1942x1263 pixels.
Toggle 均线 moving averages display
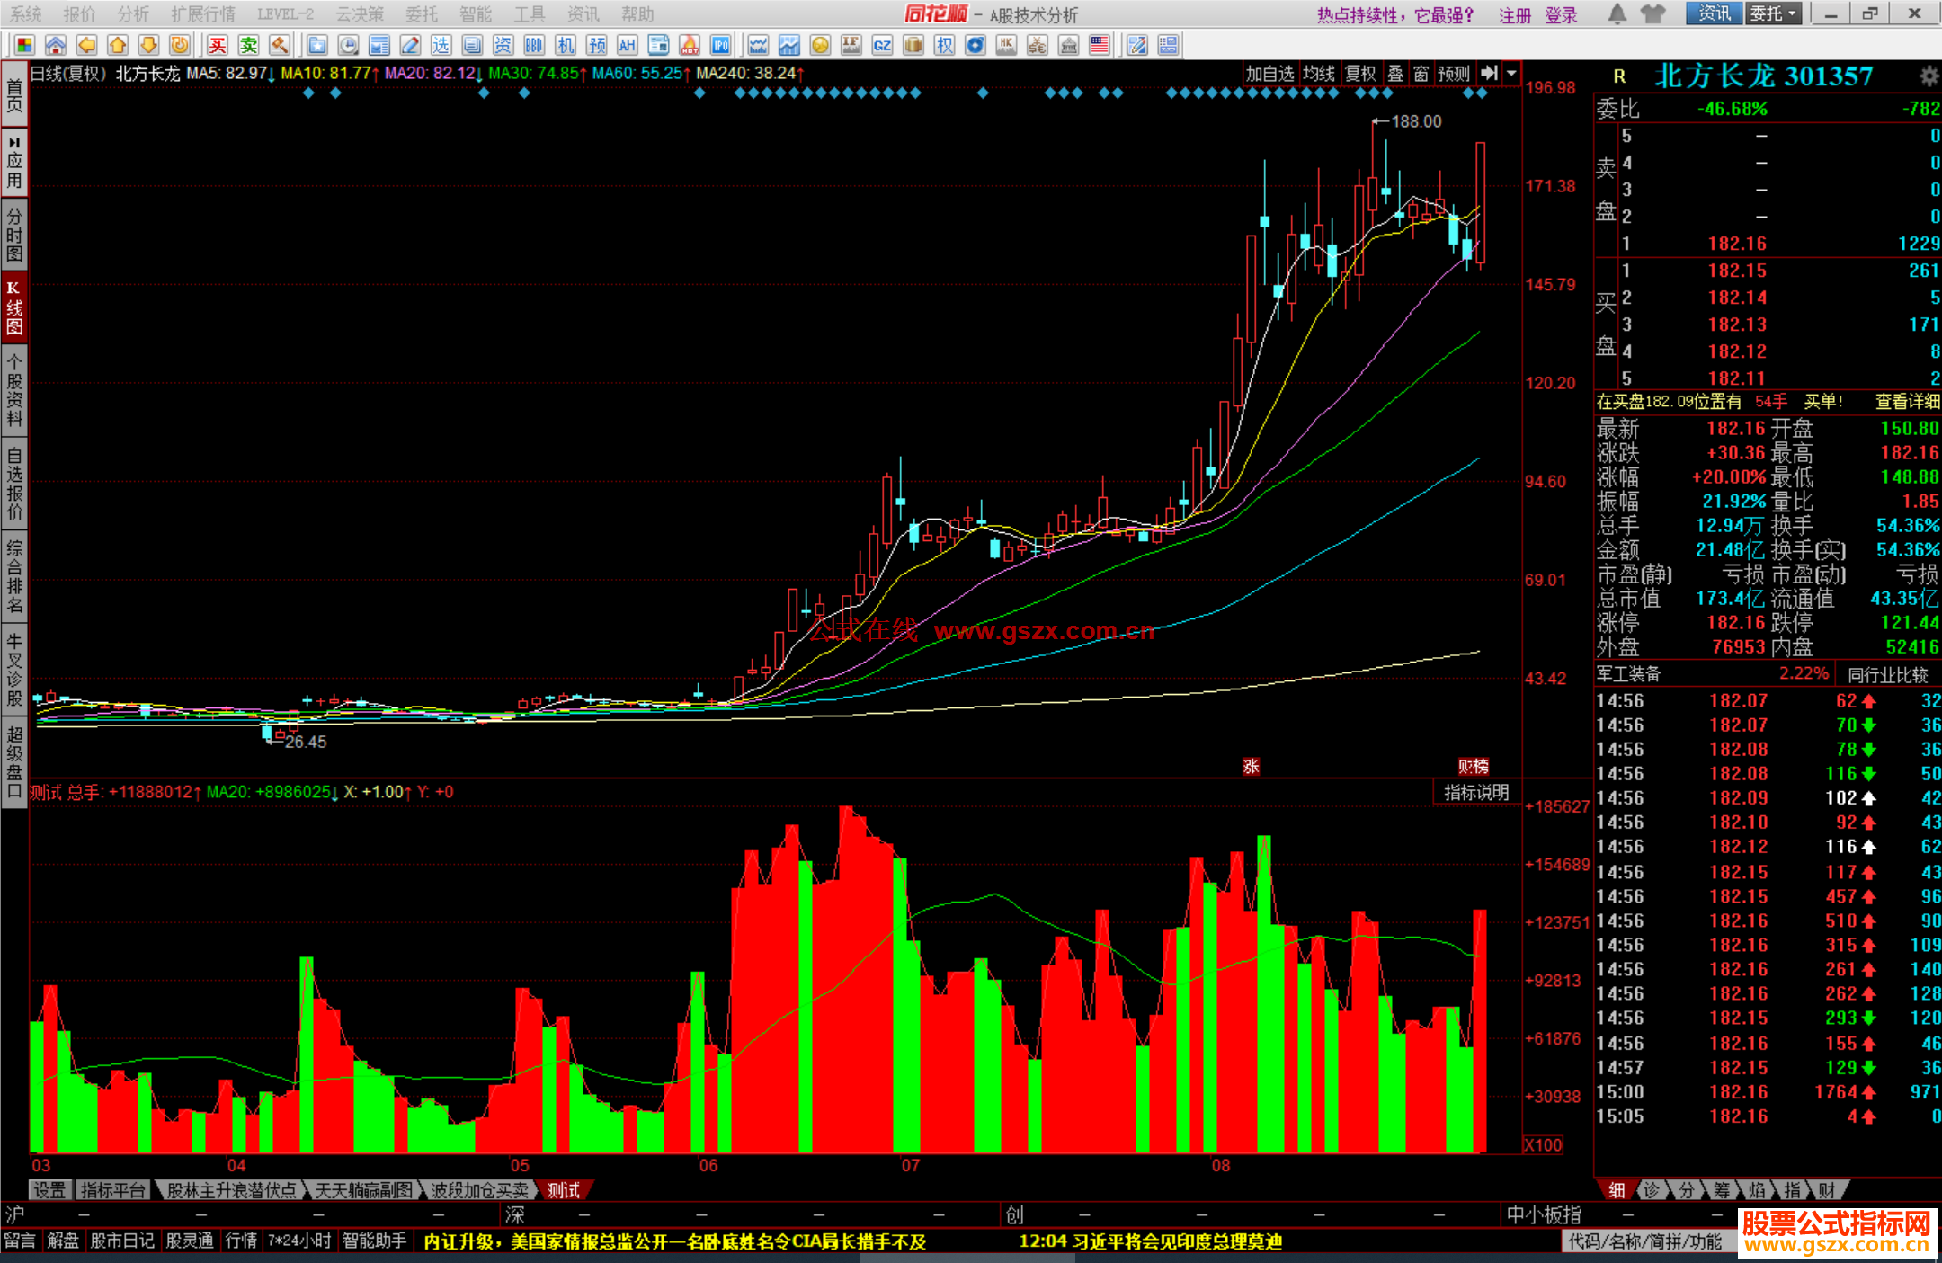(x=1319, y=74)
